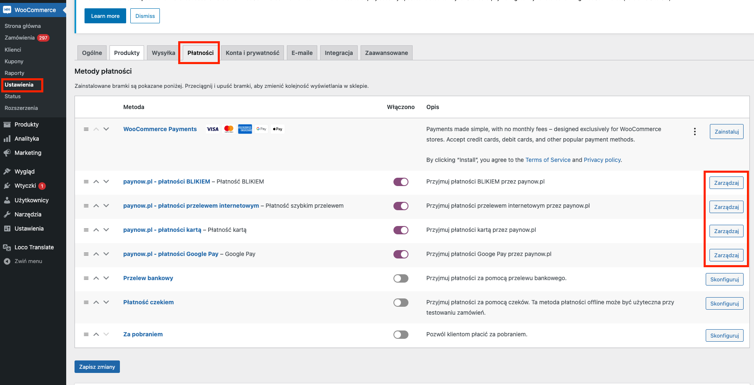Move the Google Pay method up
Image resolution: width=754 pixels, height=385 pixels.
click(96, 254)
